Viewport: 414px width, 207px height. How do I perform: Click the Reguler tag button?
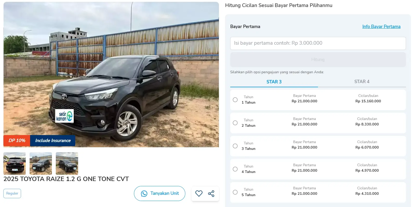(x=12, y=193)
